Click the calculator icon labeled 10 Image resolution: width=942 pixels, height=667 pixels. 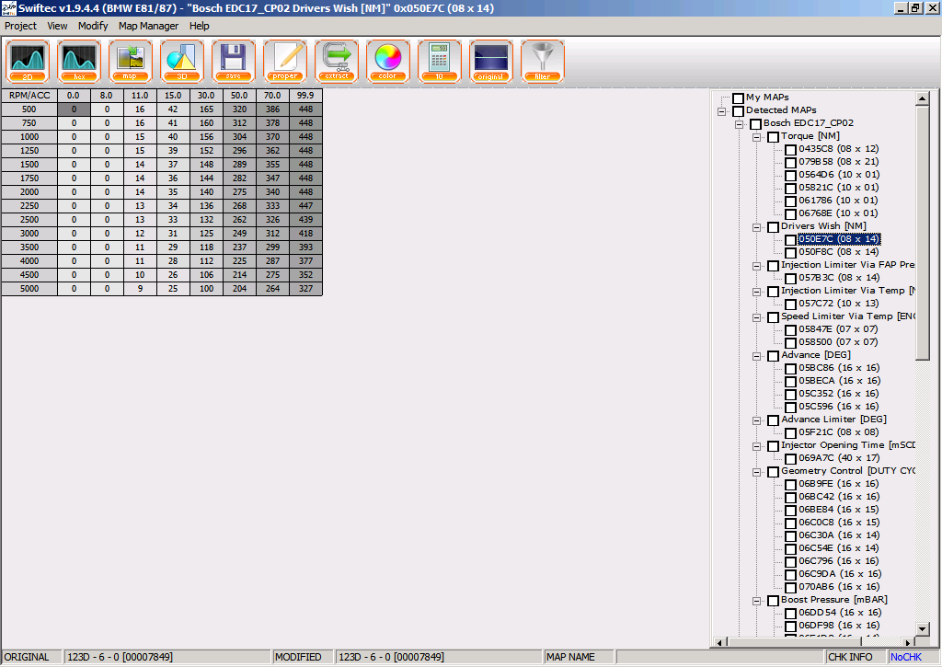pos(440,61)
